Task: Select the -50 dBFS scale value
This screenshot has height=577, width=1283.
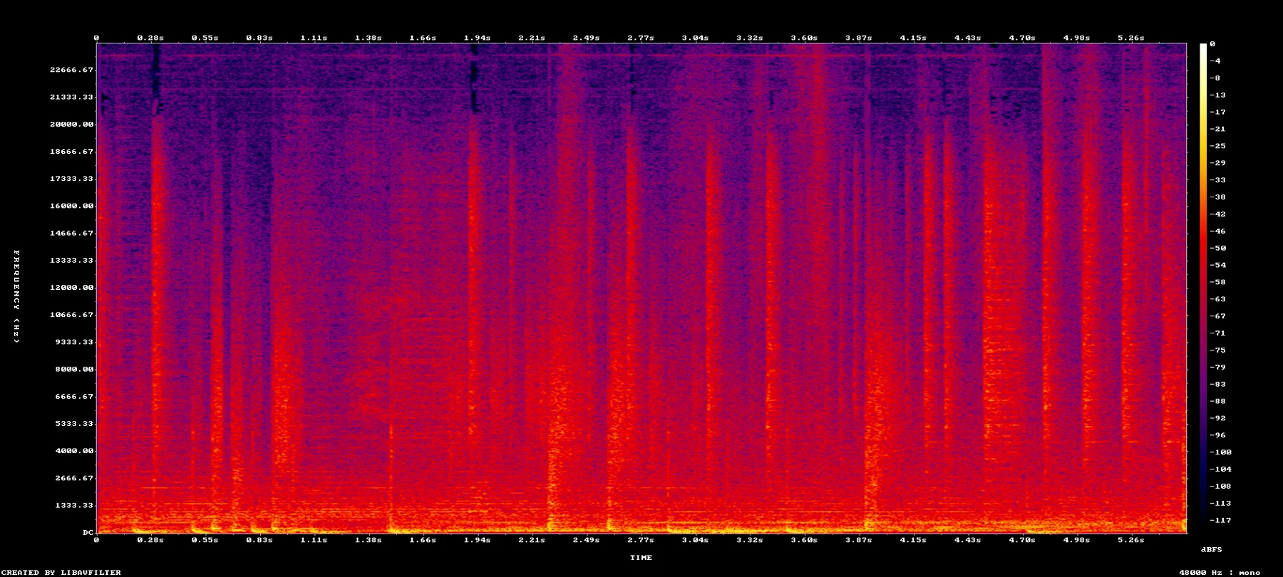Action: 1217,249
